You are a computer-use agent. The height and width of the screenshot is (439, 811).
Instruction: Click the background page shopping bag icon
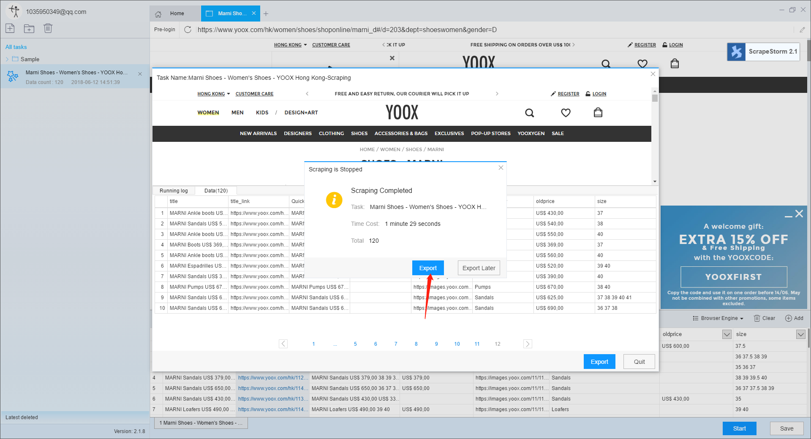(x=675, y=63)
